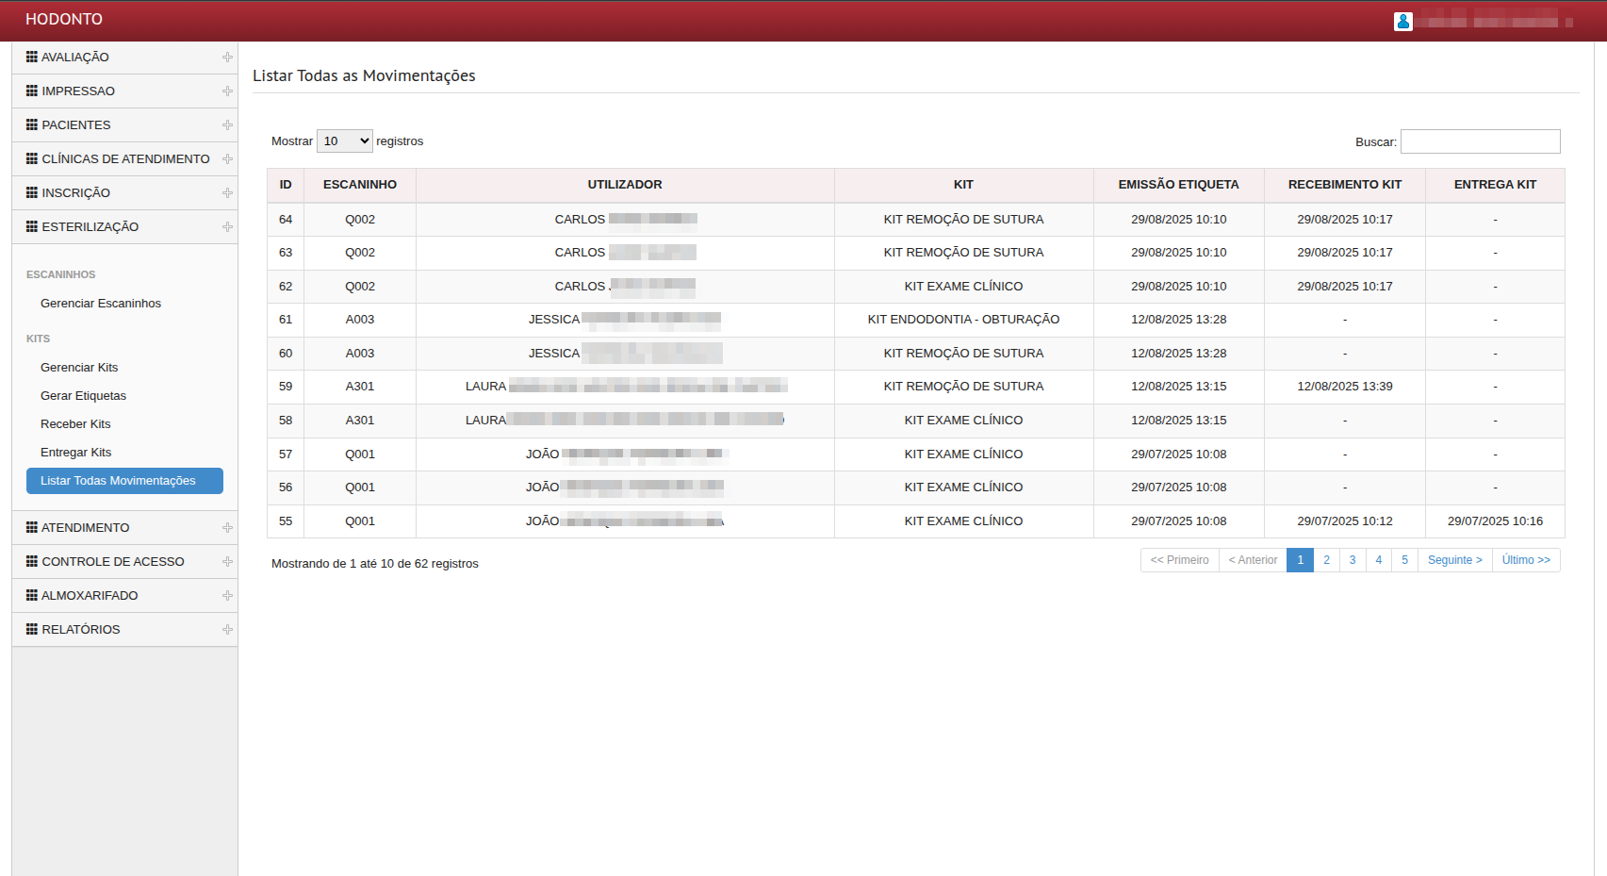1607x876 pixels.
Task: Click the grid icon beside ALMOXARIFADO
Action: 32,595
